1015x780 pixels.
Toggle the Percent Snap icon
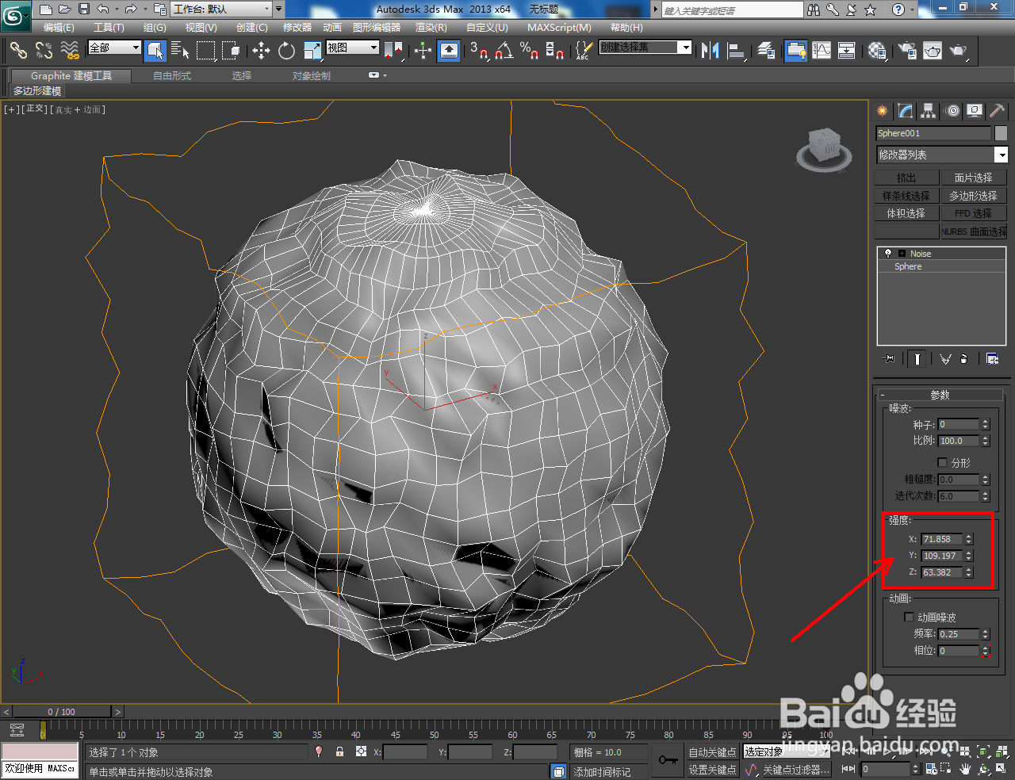529,51
